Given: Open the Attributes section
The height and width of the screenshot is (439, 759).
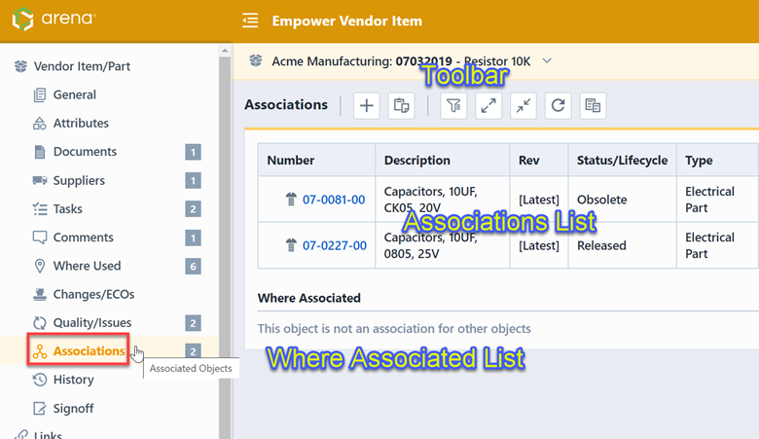Looking at the screenshot, I should click(81, 124).
